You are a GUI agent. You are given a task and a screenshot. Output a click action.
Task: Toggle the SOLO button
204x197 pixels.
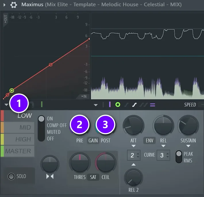tap(11, 176)
